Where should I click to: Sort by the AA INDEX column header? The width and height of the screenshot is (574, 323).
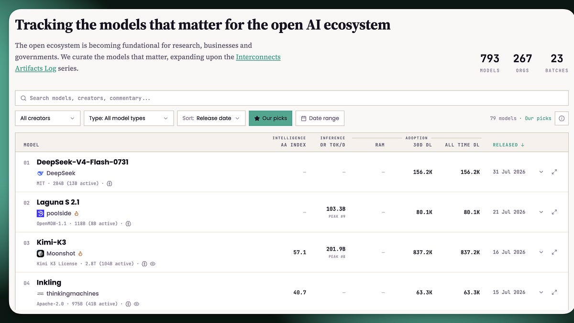point(293,145)
